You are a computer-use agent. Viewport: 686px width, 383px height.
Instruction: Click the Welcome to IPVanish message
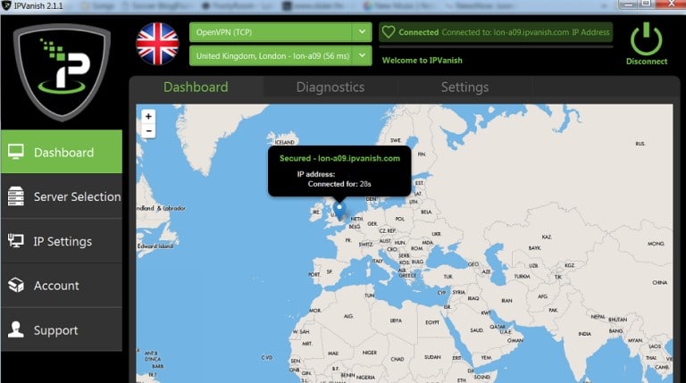click(x=422, y=61)
